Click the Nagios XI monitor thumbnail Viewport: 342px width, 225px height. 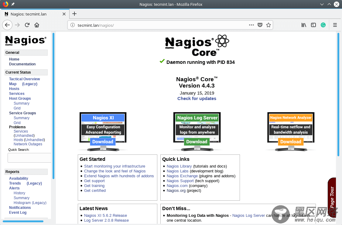[x=103, y=132]
